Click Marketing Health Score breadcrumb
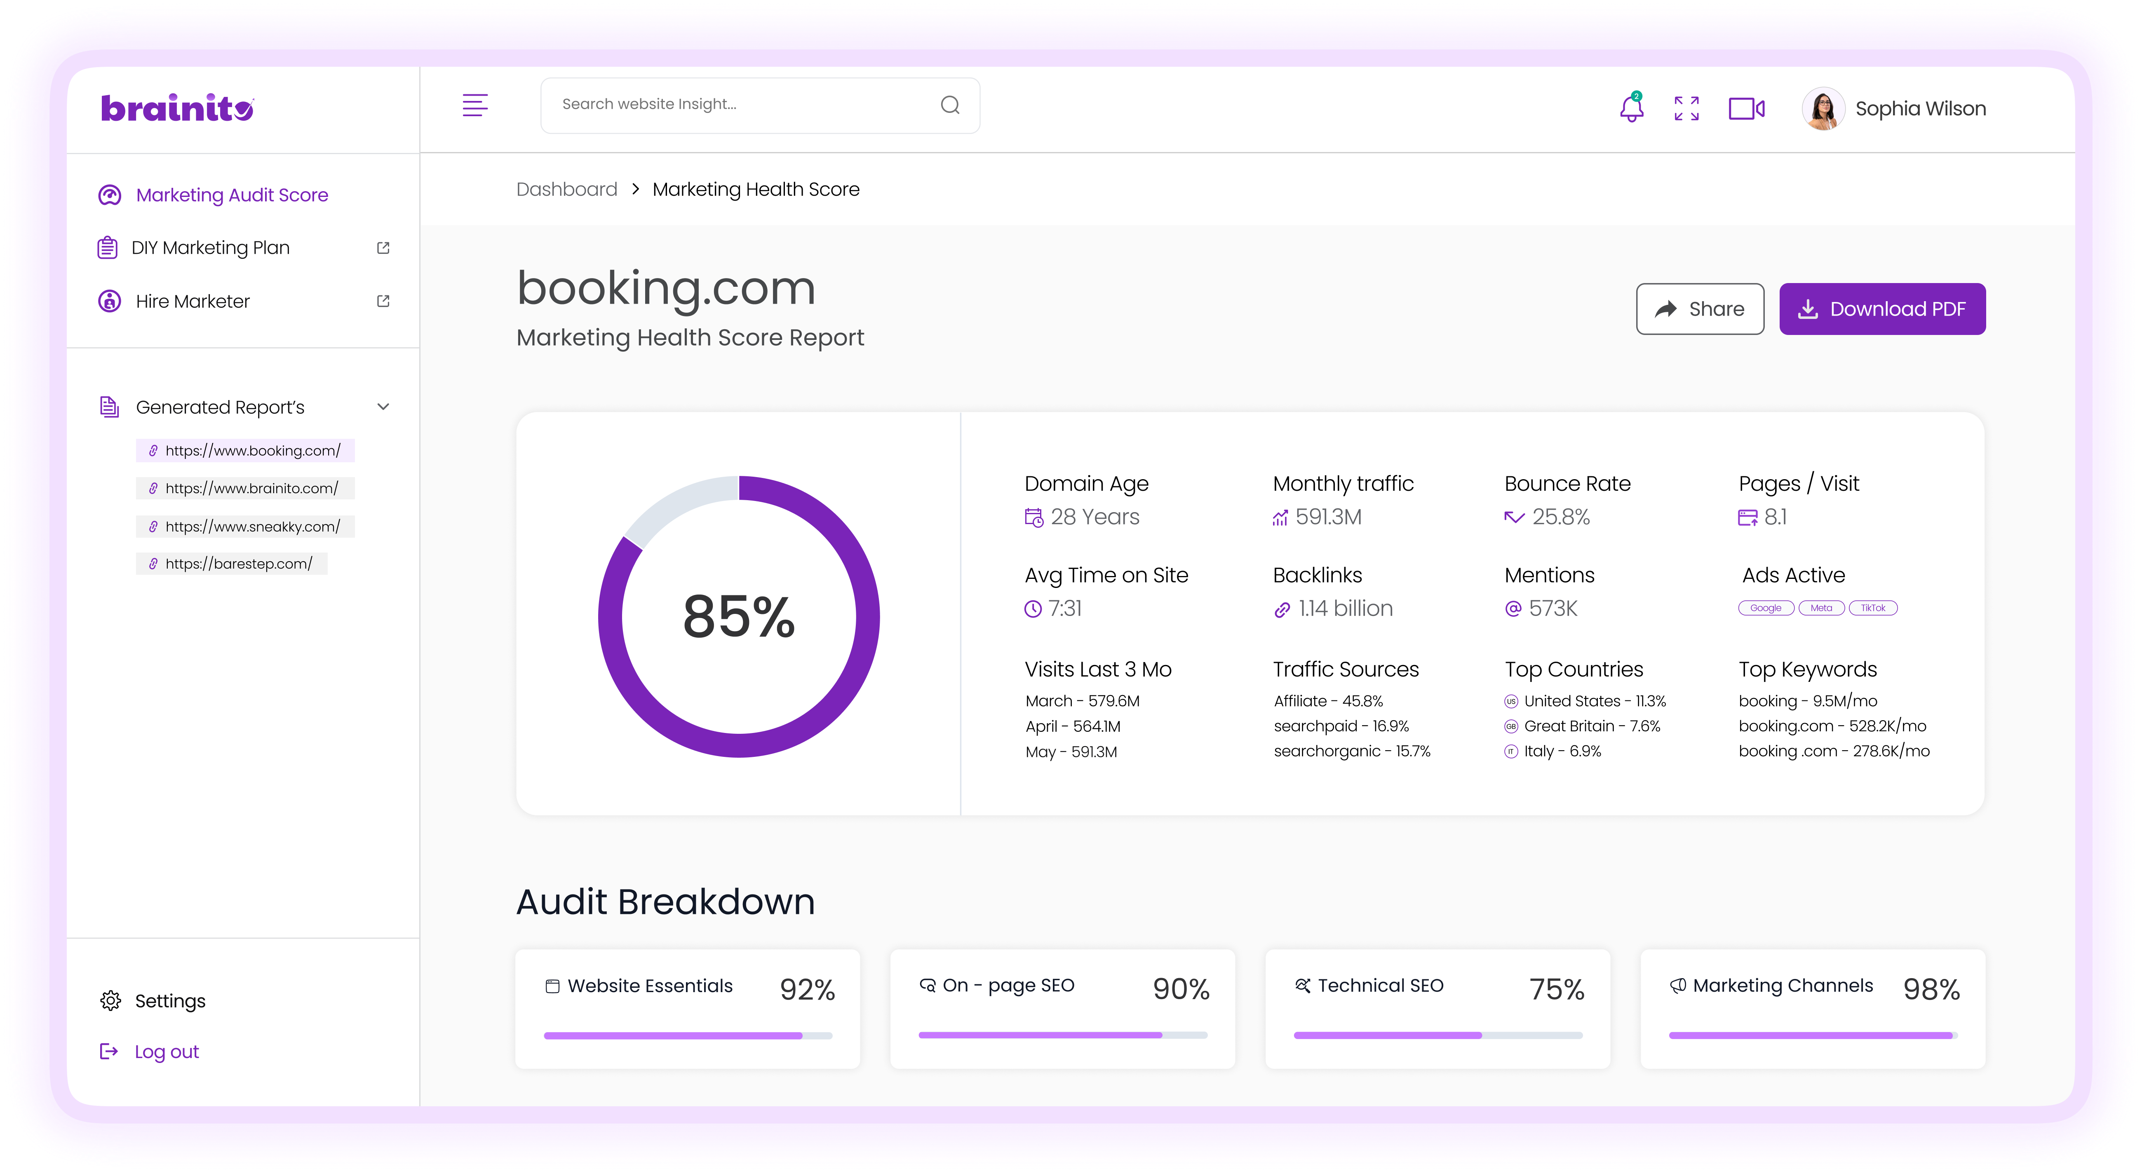This screenshot has width=2142, height=1173. tap(756, 190)
